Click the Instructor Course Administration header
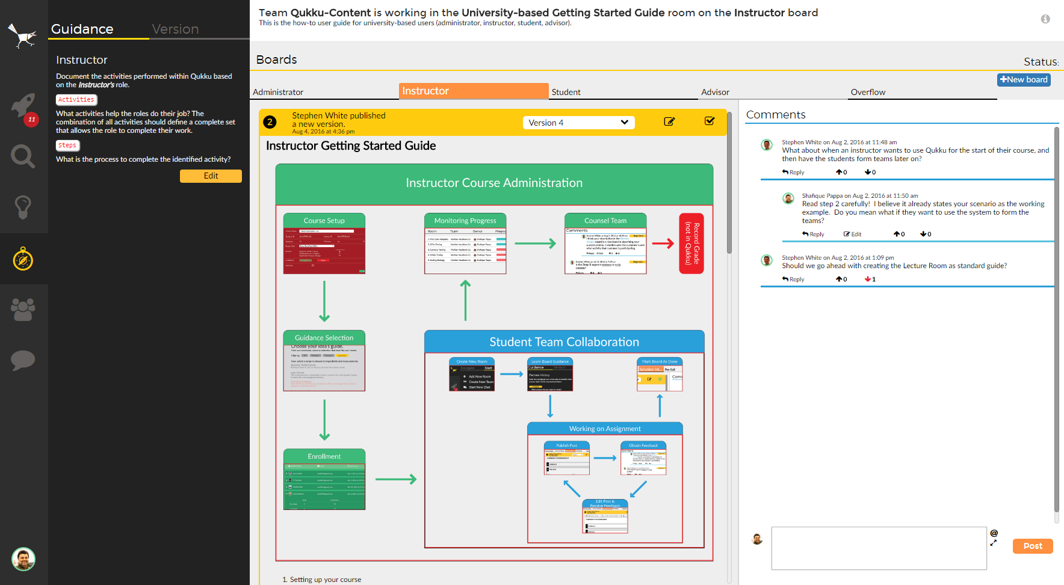Screen dimensions: 1064x585 (494, 183)
